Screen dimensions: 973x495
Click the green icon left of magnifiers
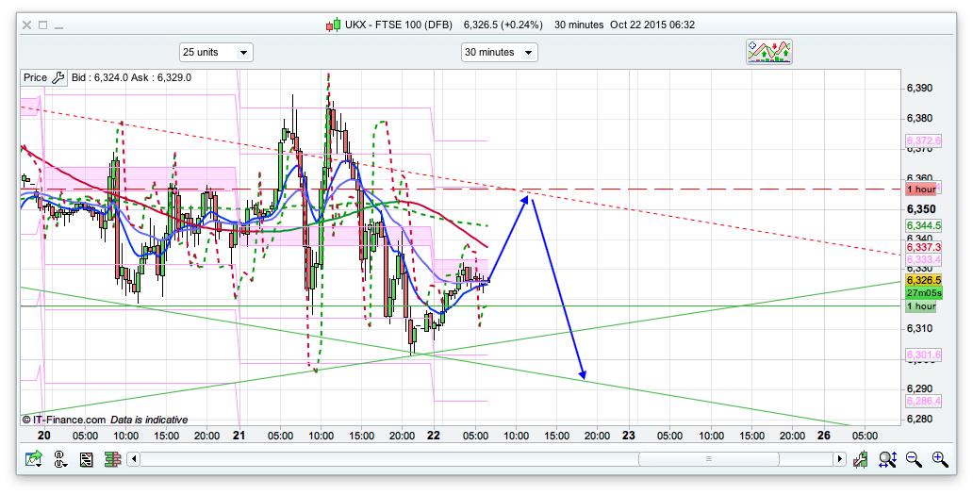[x=862, y=459]
